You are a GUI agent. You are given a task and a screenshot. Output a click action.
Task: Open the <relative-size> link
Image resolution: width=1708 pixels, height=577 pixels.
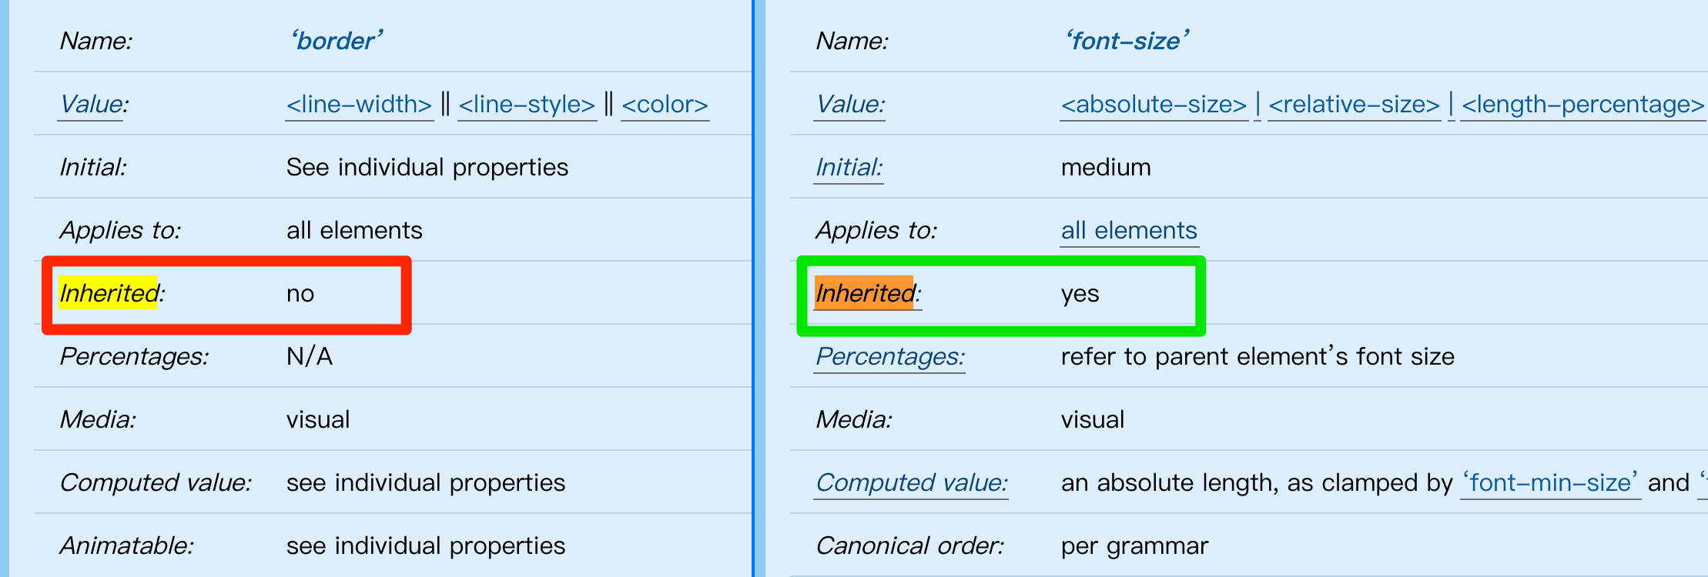coord(1354,104)
